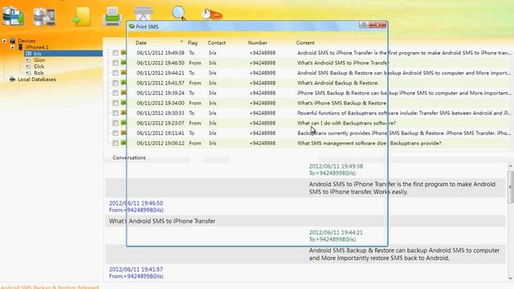Click message icon of the 19:23:07 row
Viewport: 514px width, 289px height.
point(124,123)
